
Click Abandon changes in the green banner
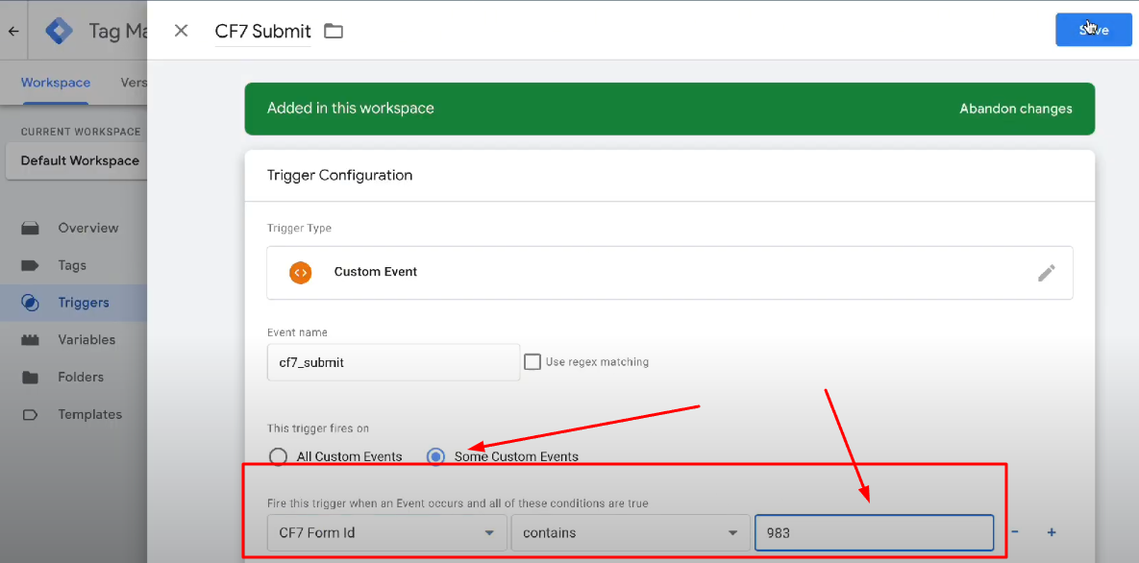(x=1016, y=109)
